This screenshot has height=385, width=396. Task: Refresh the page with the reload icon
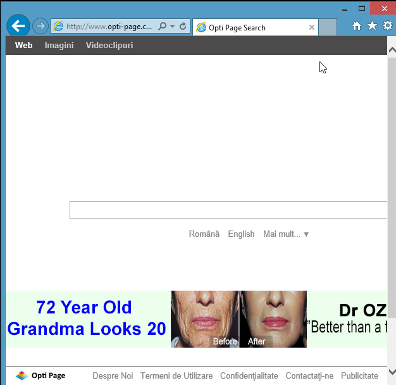(x=183, y=26)
